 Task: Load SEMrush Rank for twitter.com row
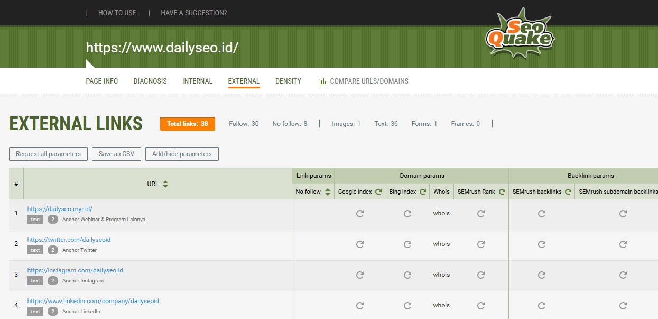pos(481,244)
